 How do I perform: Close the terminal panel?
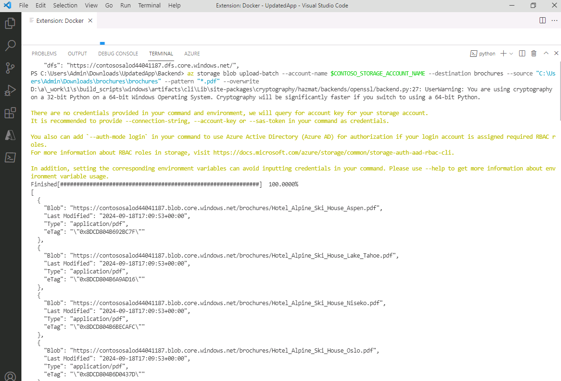point(556,54)
